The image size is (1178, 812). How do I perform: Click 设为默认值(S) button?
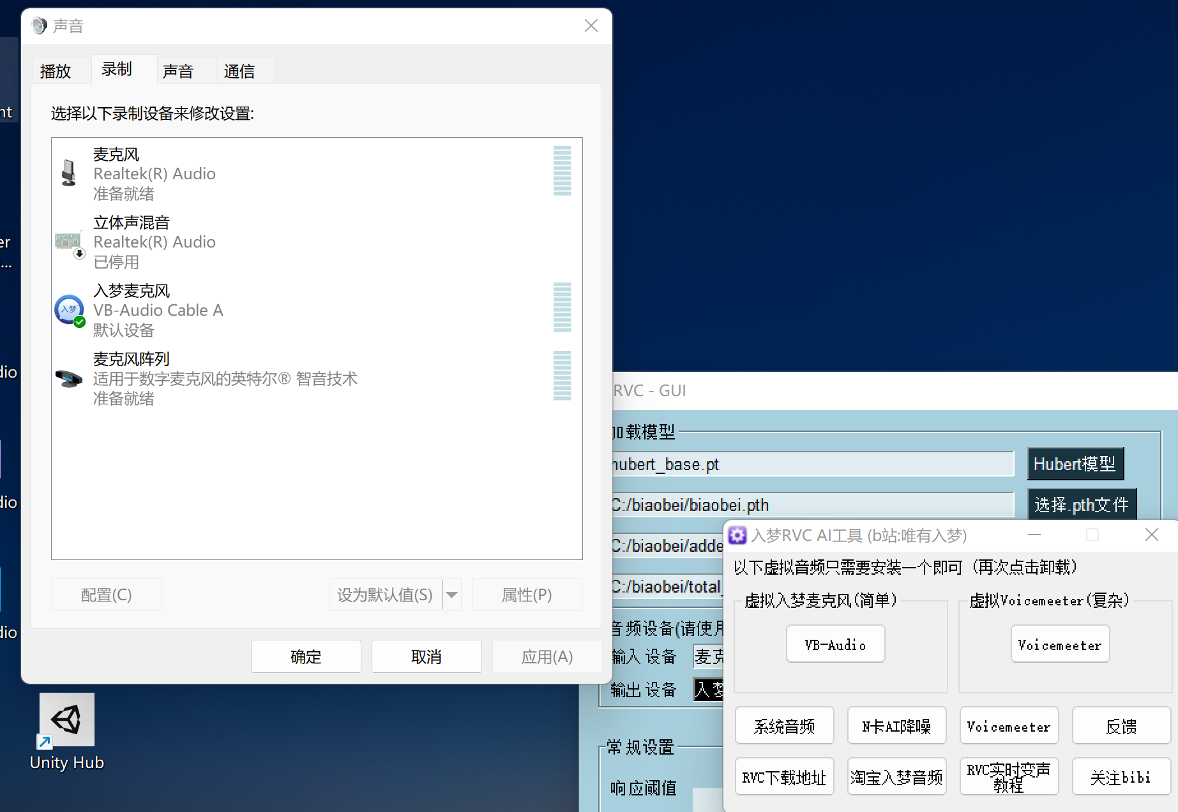click(385, 594)
